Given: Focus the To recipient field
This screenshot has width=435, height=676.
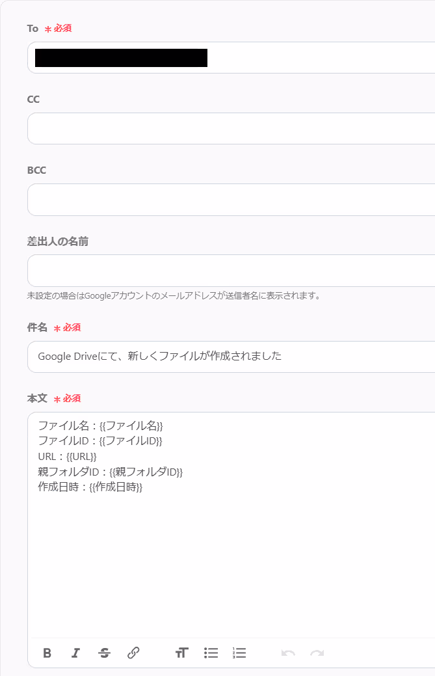Looking at the screenshot, I should point(231,58).
